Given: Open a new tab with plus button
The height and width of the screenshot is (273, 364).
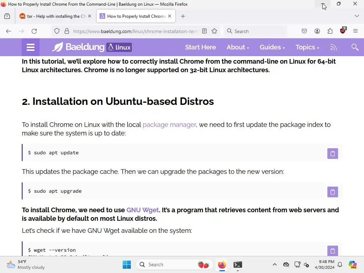Looking at the screenshot, I should coord(183,16).
